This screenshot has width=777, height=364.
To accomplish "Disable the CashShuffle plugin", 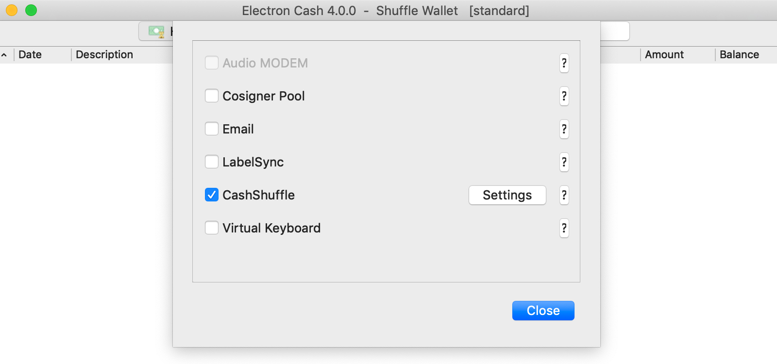I will [x=211, y=195].
